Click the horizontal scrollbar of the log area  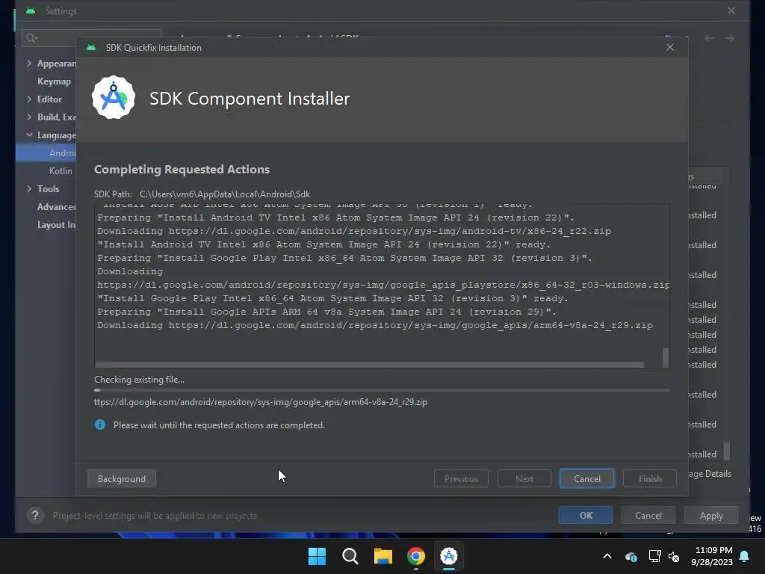click(369, 365)
